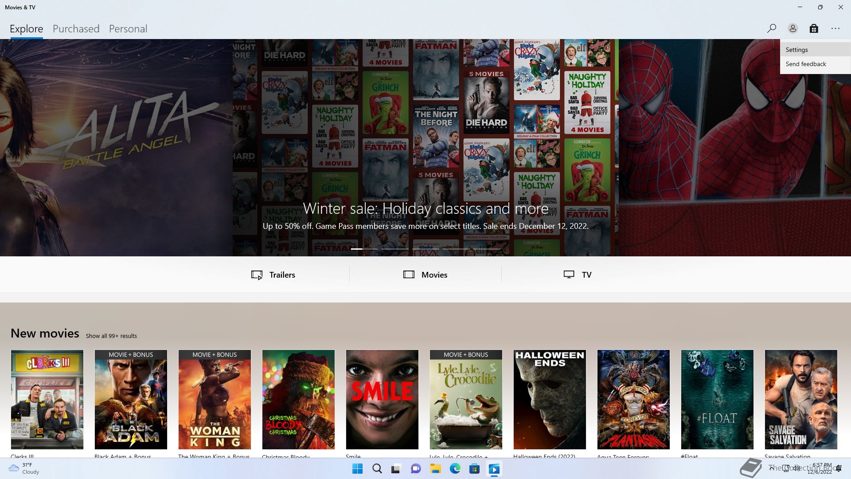Launch Microsoft Edge from taskbar
This screenshot has height=479, width=851.
tap(455, 469)
